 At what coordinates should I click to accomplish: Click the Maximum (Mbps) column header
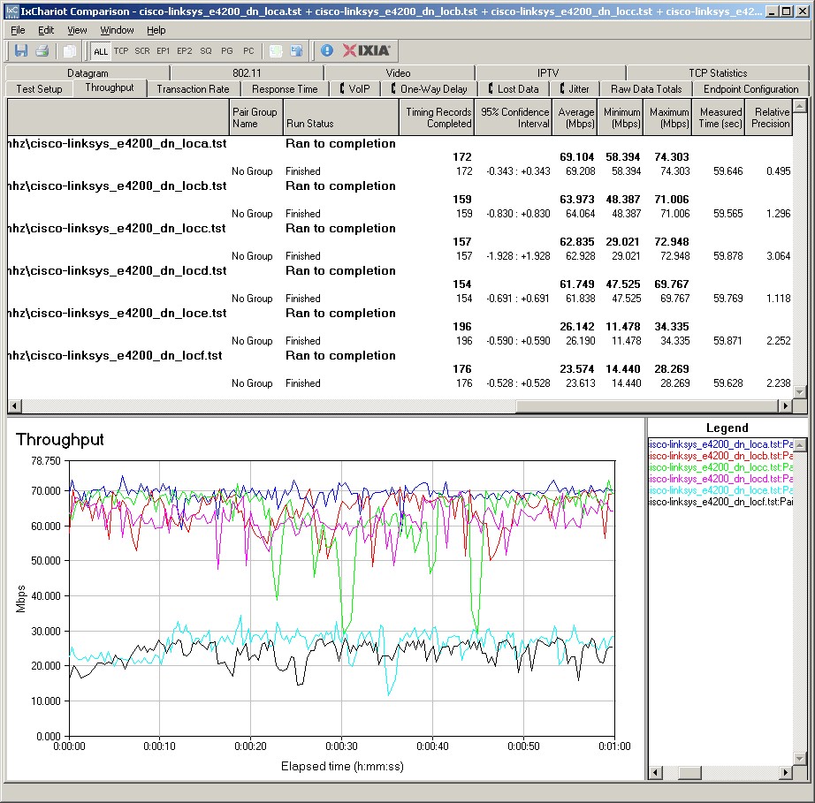point(668,117)
